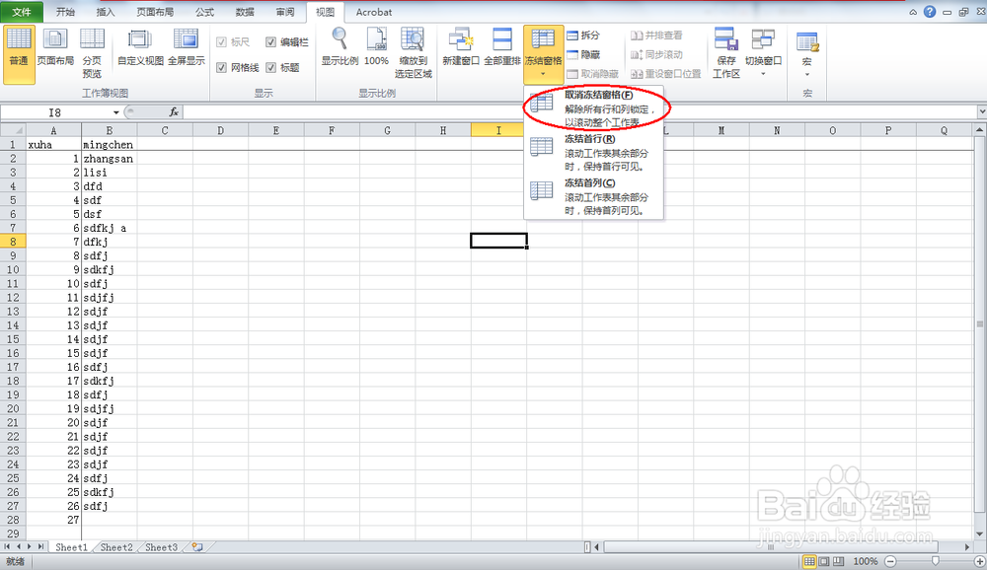Click the Name Box showing I8
Viewport: 987px width, 570px height.
coord(55,112)
